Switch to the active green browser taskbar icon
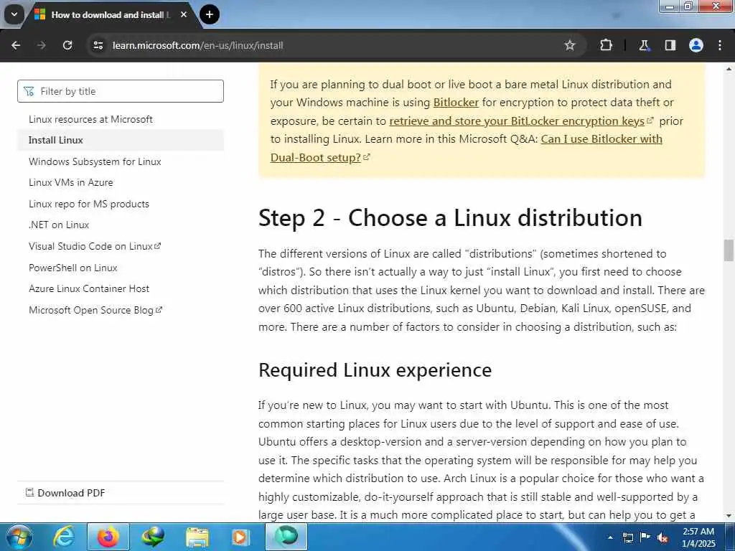The width and height of the screenshot is (735, 551). coord(286,537)
